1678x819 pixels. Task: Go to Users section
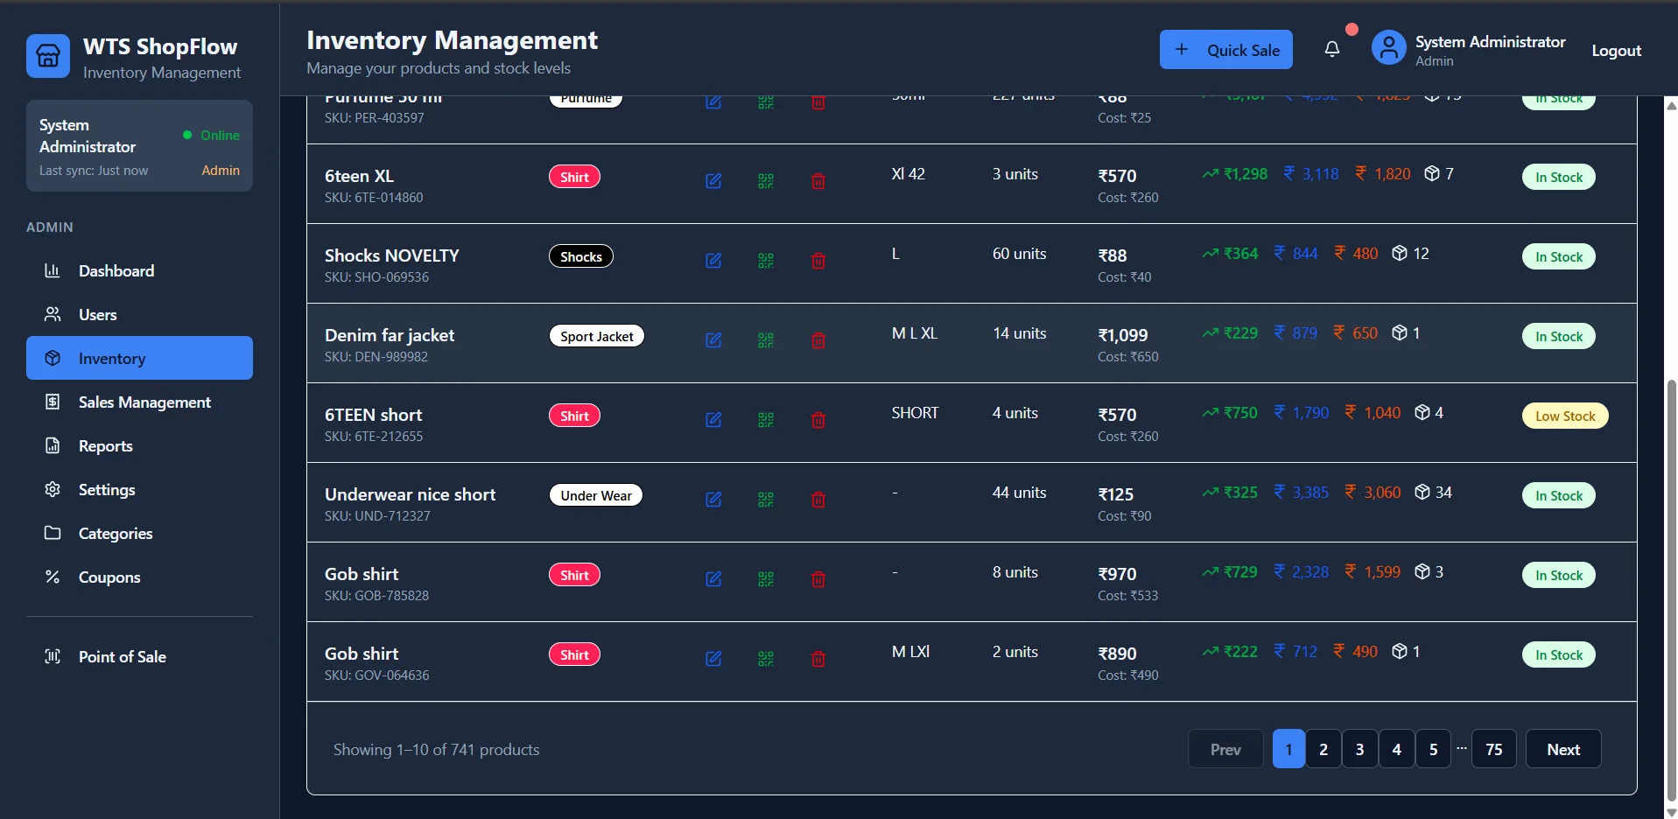(139, 314)
